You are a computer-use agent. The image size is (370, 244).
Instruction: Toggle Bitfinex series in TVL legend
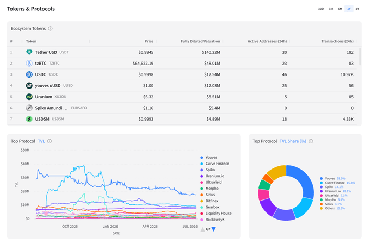point(209,201)
